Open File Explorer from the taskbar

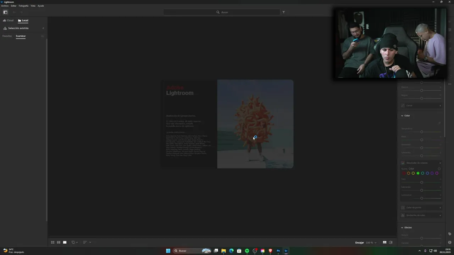(223, 251)
